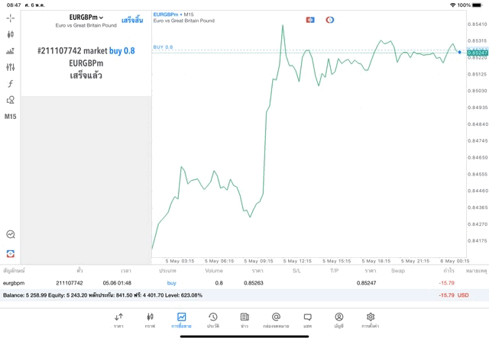Open the News tab in bottom bar

tap(244, 320)
